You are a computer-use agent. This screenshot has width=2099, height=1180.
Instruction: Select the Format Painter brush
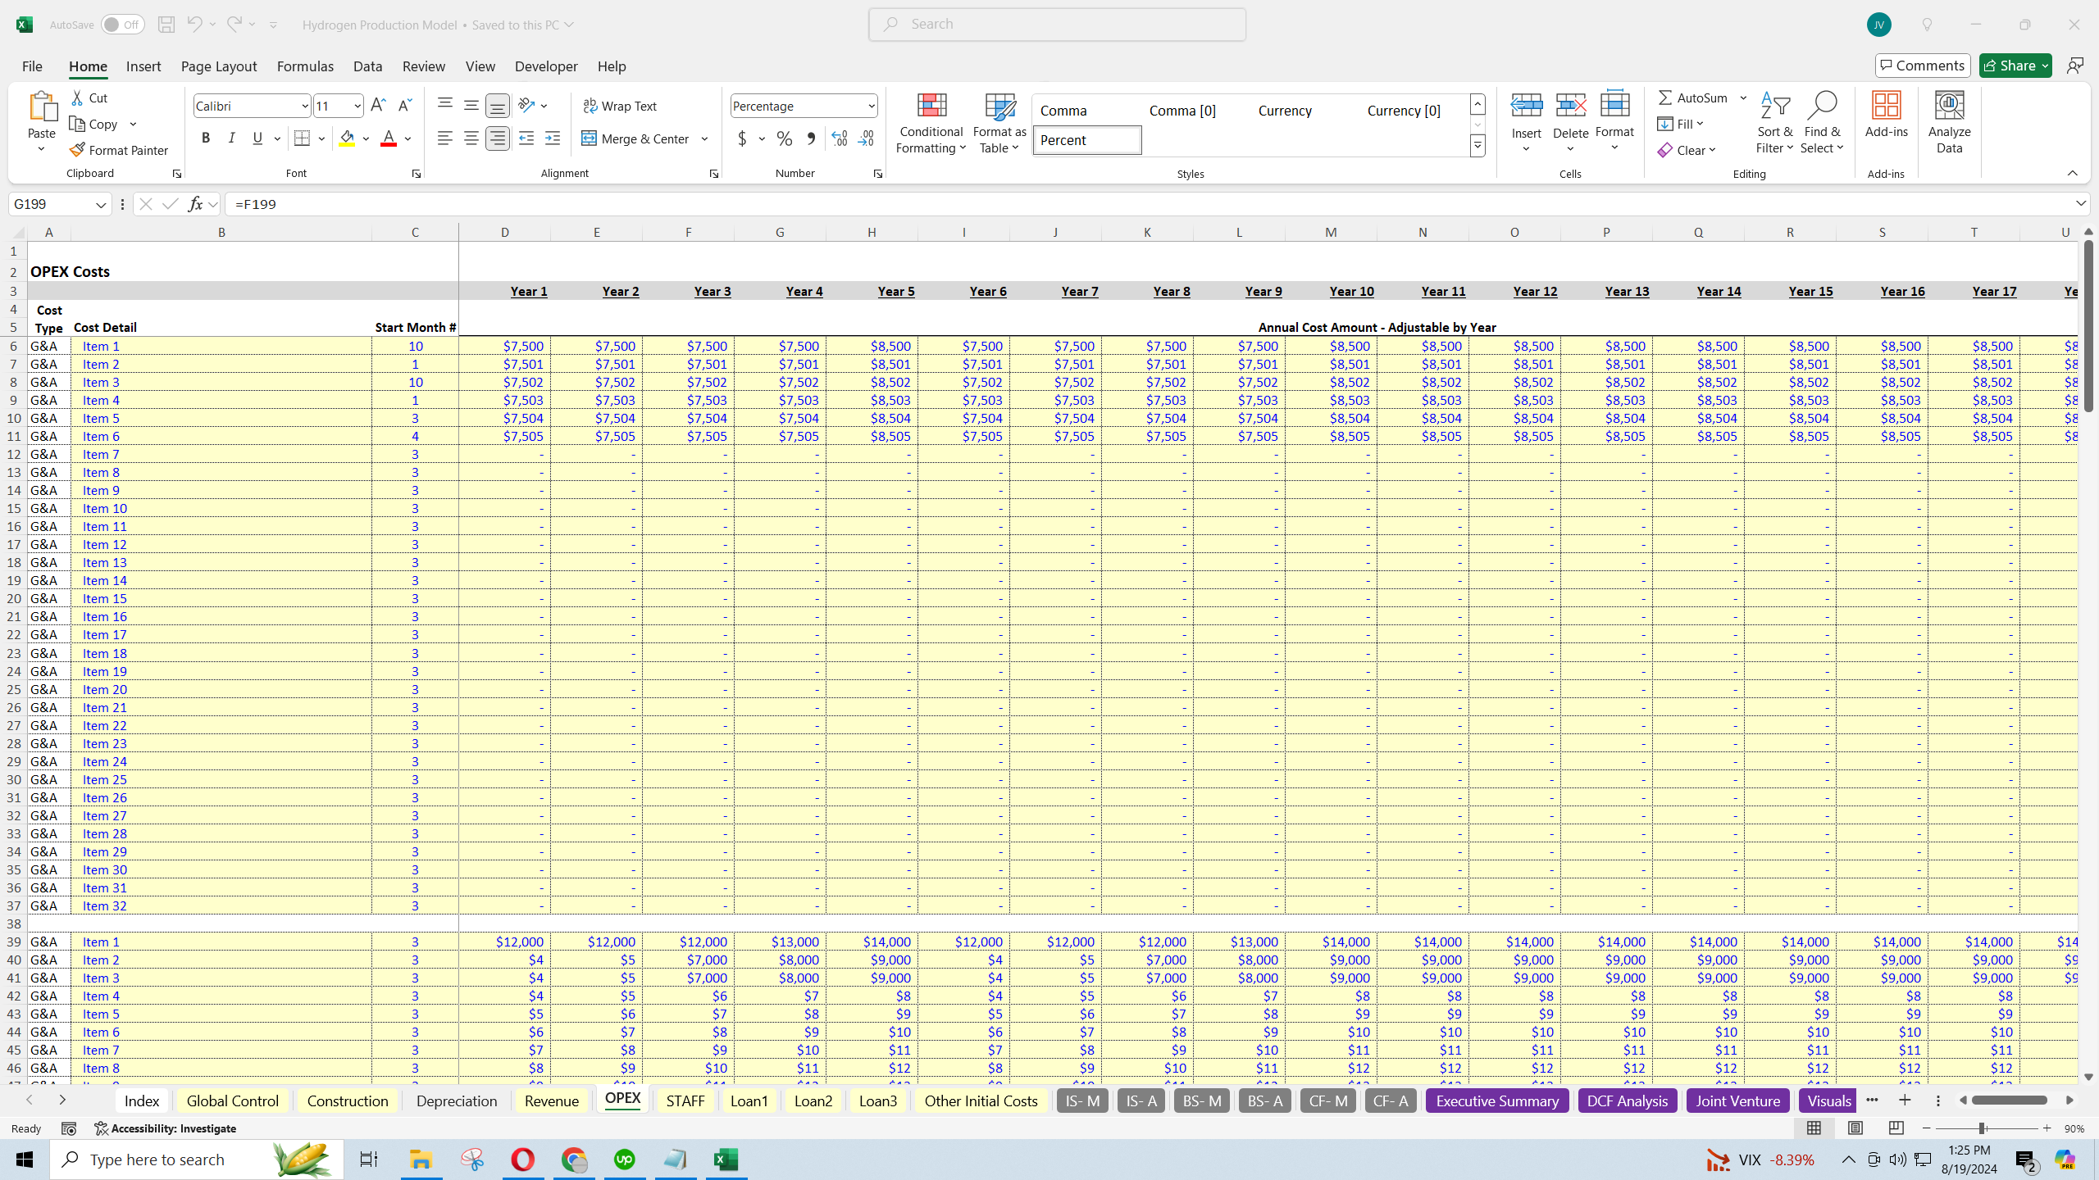tap(119, 150)
